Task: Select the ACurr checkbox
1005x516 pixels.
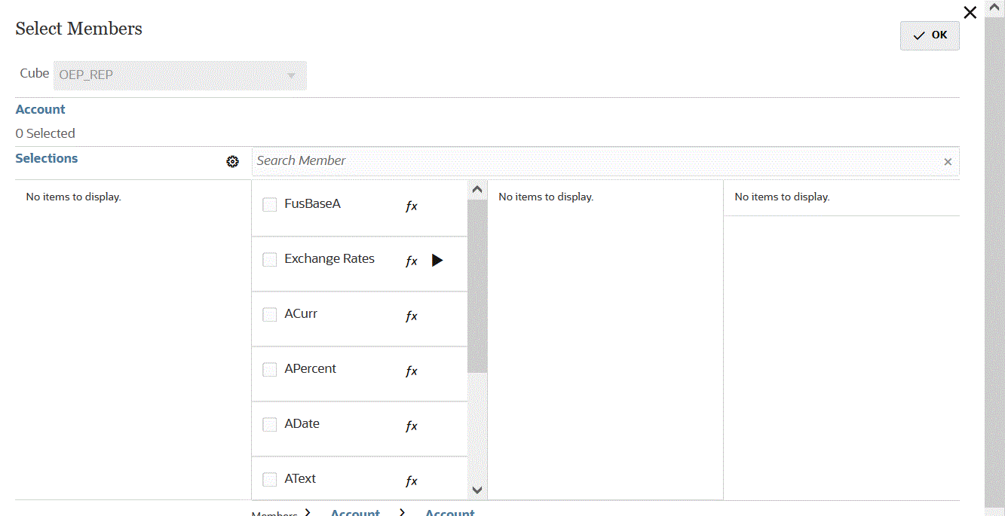Action: click(x=270, y=315)
